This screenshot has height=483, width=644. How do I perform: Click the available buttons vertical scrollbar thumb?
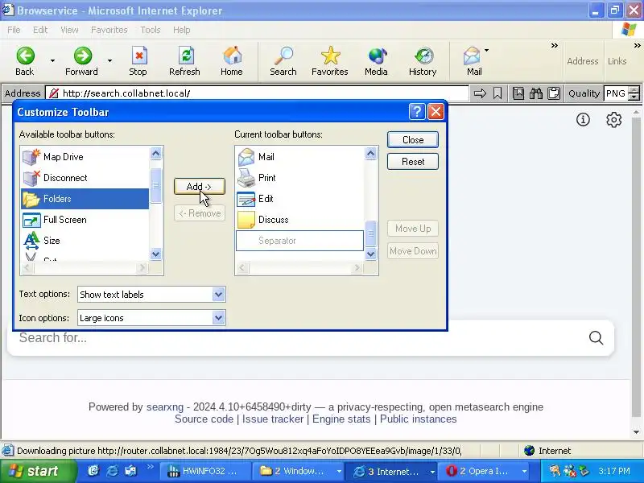(x=155, y=185)
